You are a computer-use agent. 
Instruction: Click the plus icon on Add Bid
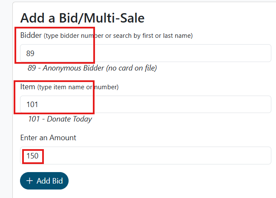click(29, 181)
